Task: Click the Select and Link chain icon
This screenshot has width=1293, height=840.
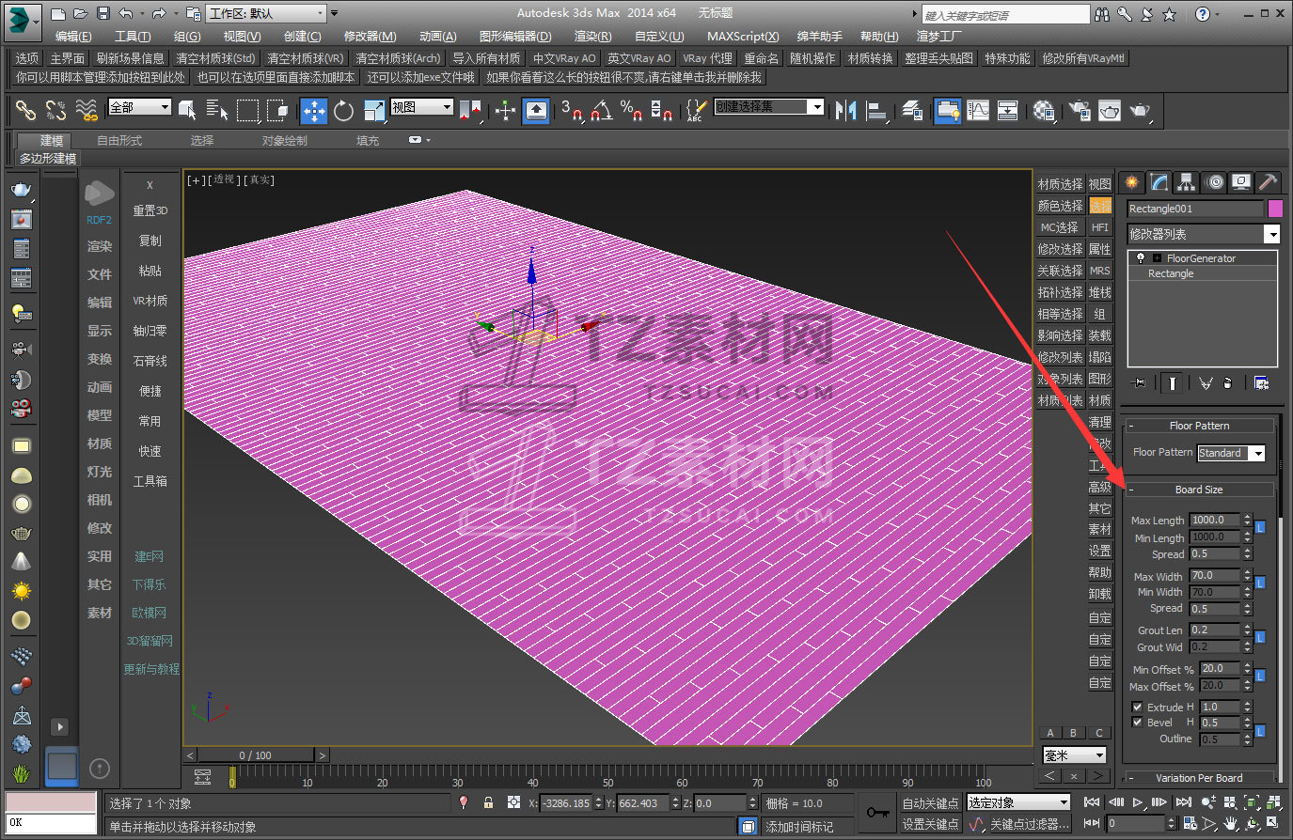Action: (x=25, y=111)
